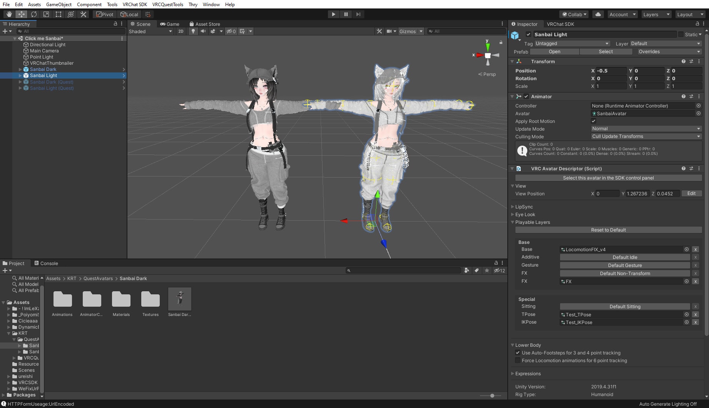
Task: Switch to the Asset Store tab
Action: pyautogui.click(x=204, y=24)
